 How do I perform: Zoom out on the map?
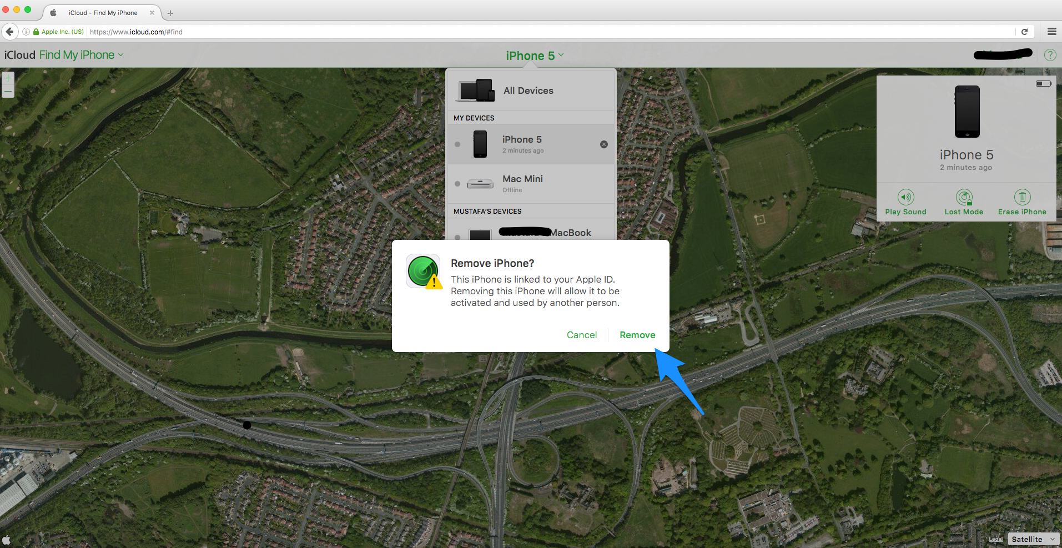pos(8,92)
